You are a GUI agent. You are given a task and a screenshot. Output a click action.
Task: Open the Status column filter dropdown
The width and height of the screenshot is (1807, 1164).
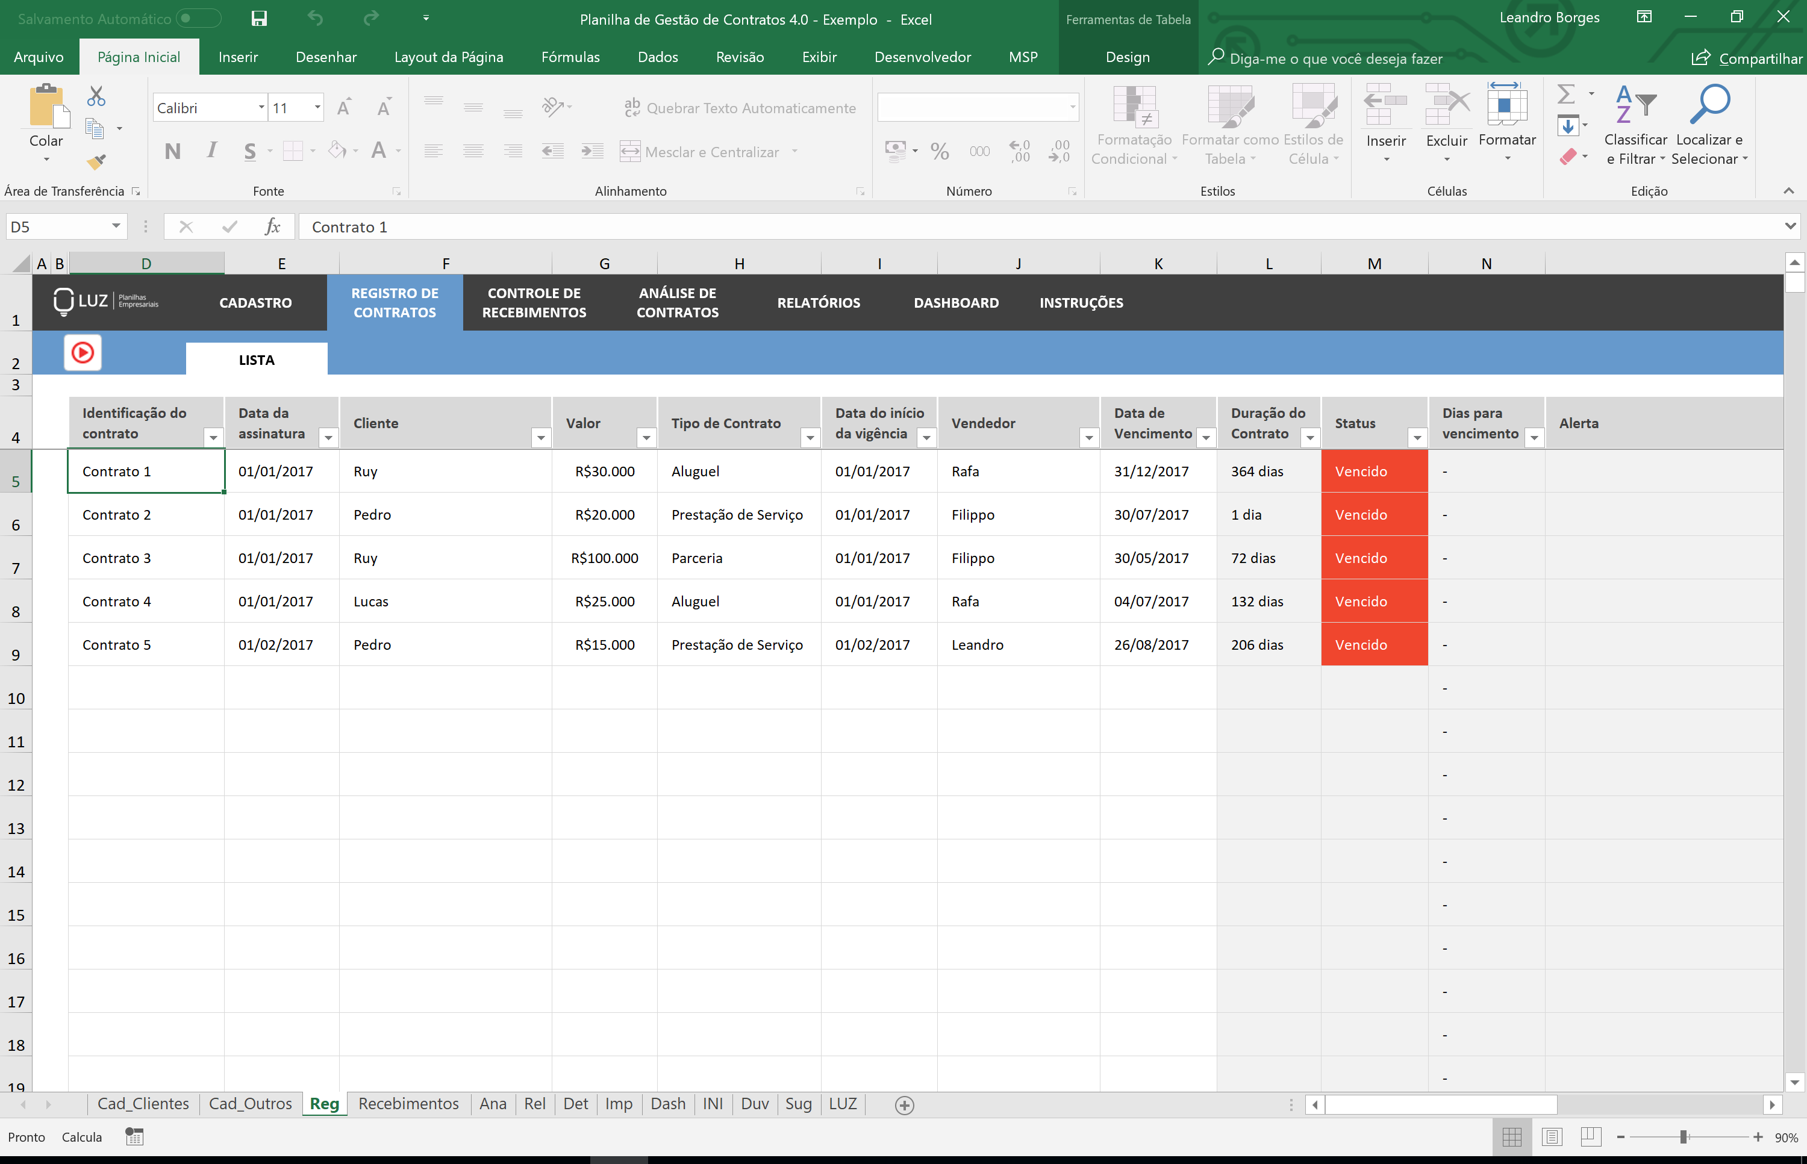click(x=1417, y=437)
